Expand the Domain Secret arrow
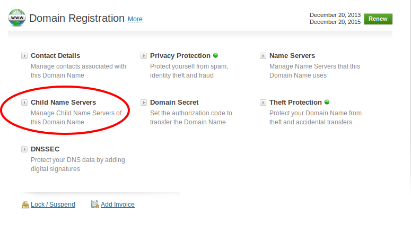Viewport: 411px width, 238px height. (x=144, y=103)
